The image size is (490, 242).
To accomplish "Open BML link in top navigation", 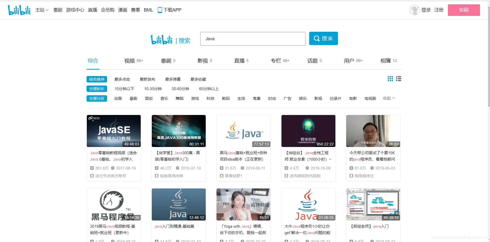I will click(x=148, y=10).
